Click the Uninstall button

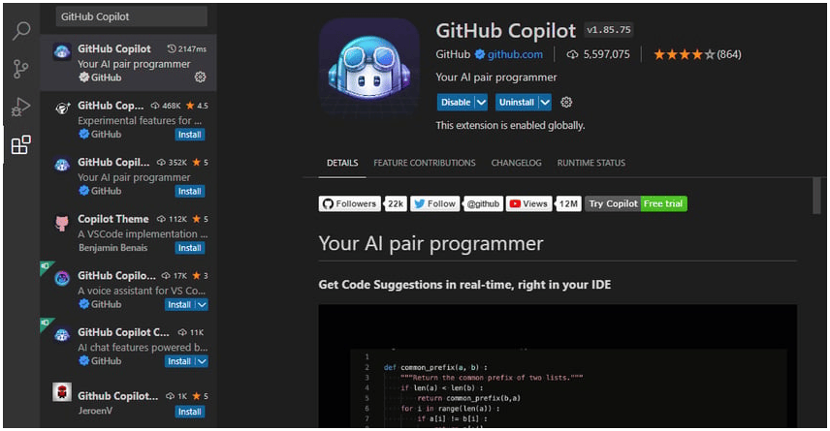[517, 102]
